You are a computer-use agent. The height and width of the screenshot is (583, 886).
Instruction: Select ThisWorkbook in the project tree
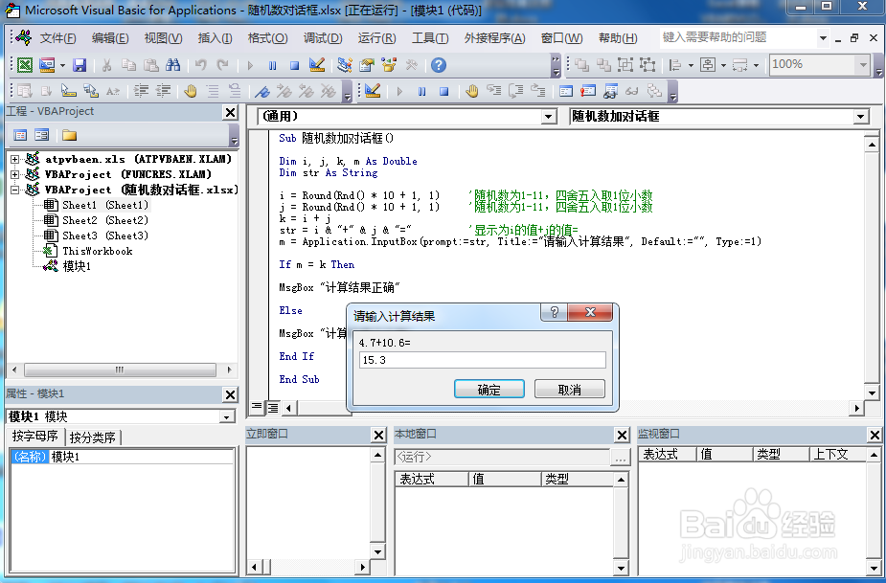(x=97, y=251)
